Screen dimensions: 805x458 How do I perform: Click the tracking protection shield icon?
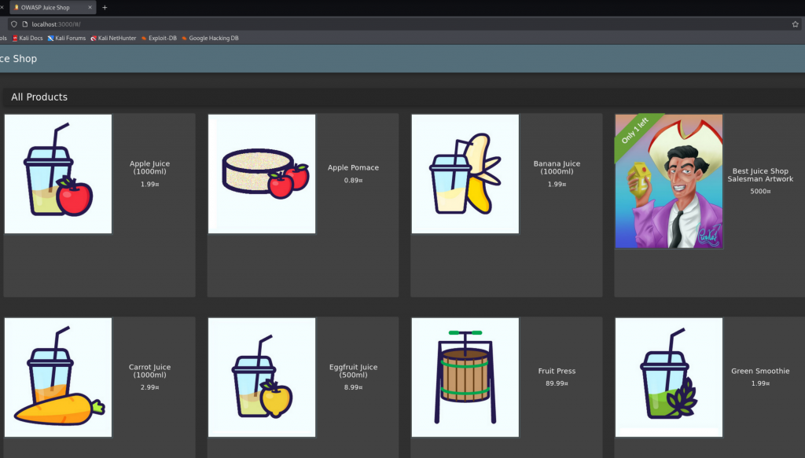point(14,24)
